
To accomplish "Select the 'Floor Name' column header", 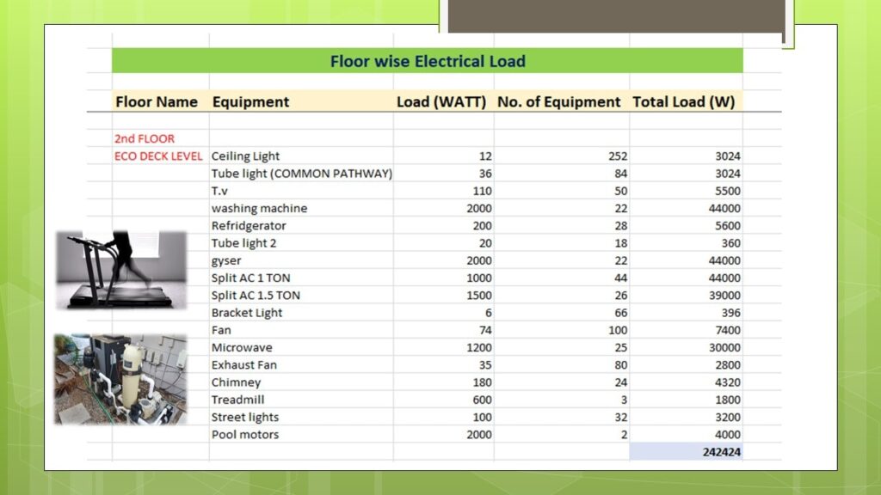I will [x=157, y=101].
